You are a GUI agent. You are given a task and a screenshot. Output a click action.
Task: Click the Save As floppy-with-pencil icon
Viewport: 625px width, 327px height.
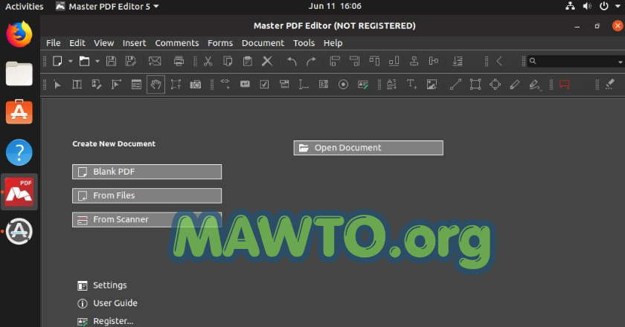[131, 61]
